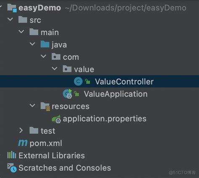
Task: Click the resources folder icon
Action: coord(45,107)
